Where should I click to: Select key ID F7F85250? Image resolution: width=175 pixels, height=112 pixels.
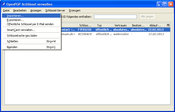click(x=84, y=30)
